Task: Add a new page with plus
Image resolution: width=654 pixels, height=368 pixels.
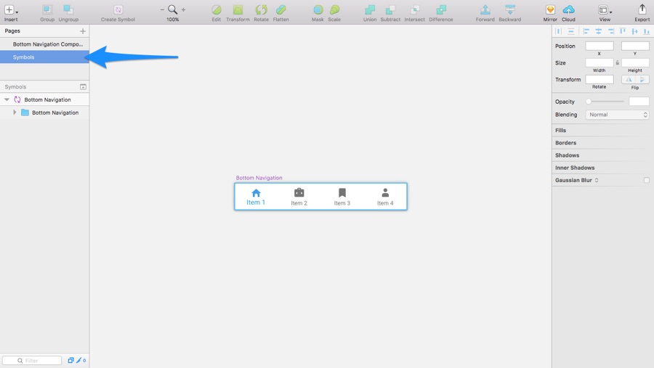Action: point(83,30)
